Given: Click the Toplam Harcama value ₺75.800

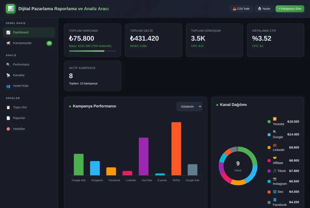Looking at the screenshot, I should [82, 38].
